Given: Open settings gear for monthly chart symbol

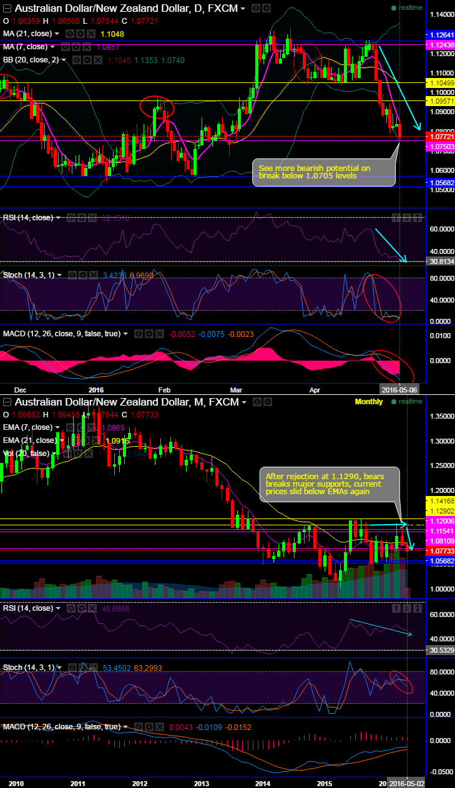Looking at the screenshot, I should click(x=268, y=402).
